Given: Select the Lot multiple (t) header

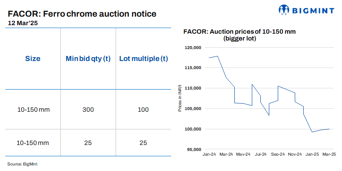Looking at the screenshot, I should click(x=143, y=58).
